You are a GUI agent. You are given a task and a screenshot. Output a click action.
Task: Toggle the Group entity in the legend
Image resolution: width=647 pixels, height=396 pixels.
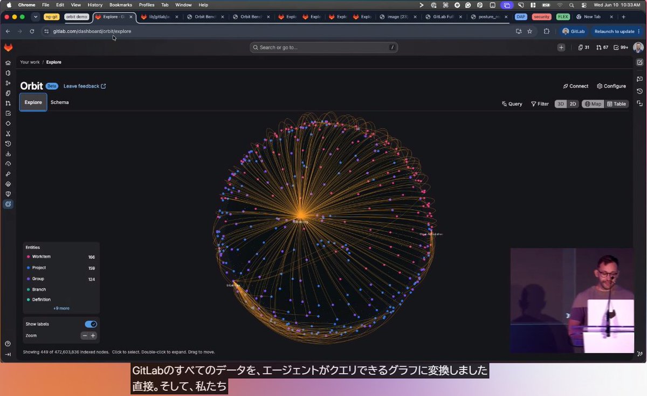(60, 279)
